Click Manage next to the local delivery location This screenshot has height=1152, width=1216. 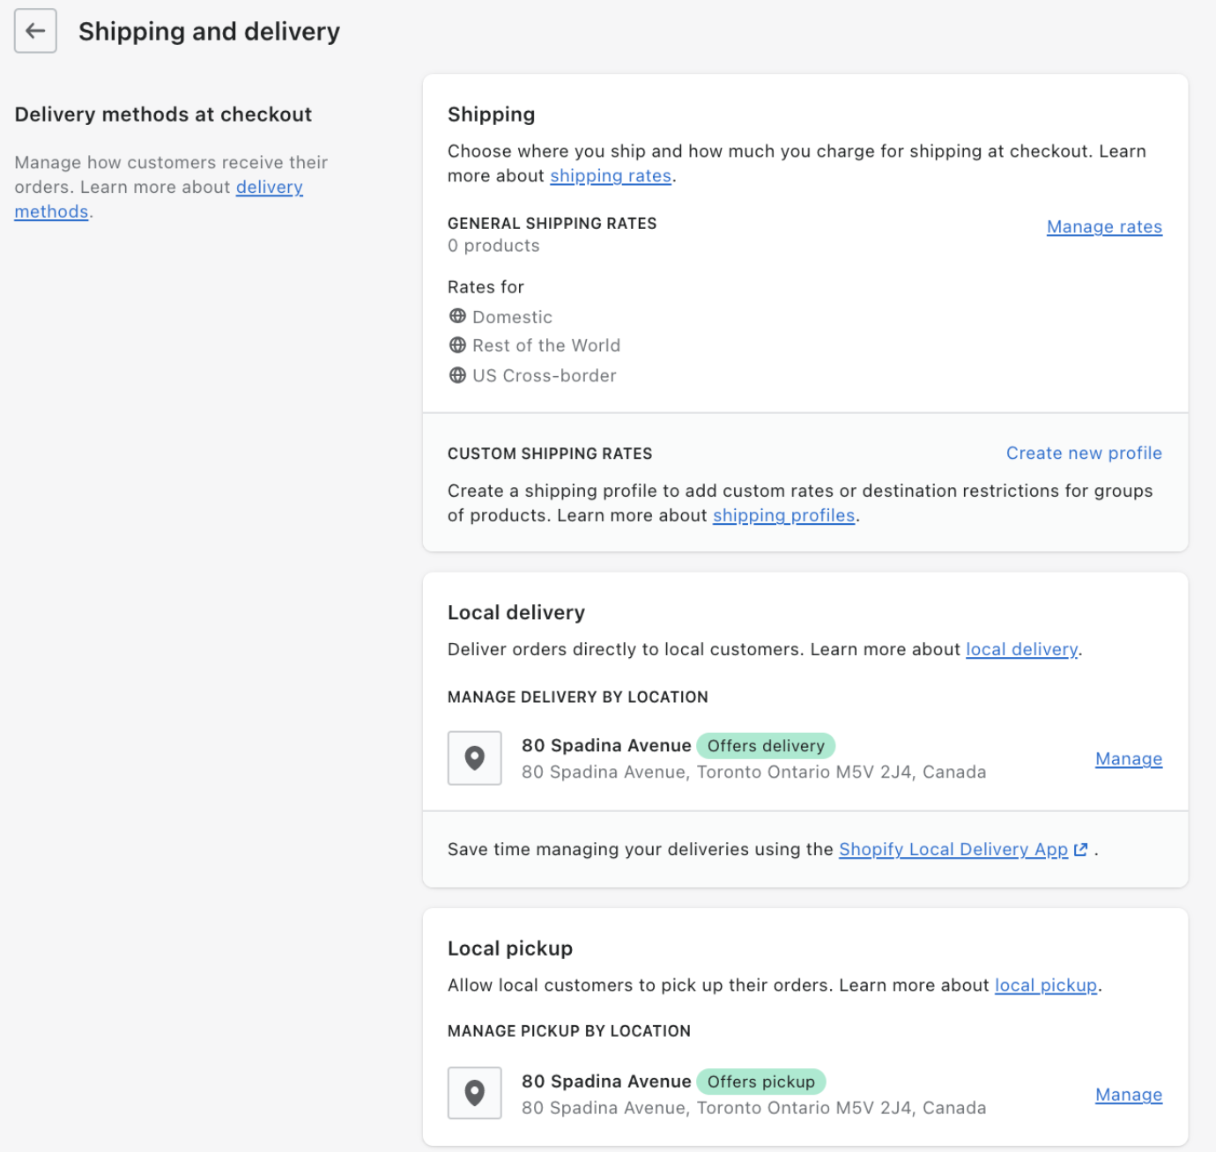click(x=1128, y=758)
